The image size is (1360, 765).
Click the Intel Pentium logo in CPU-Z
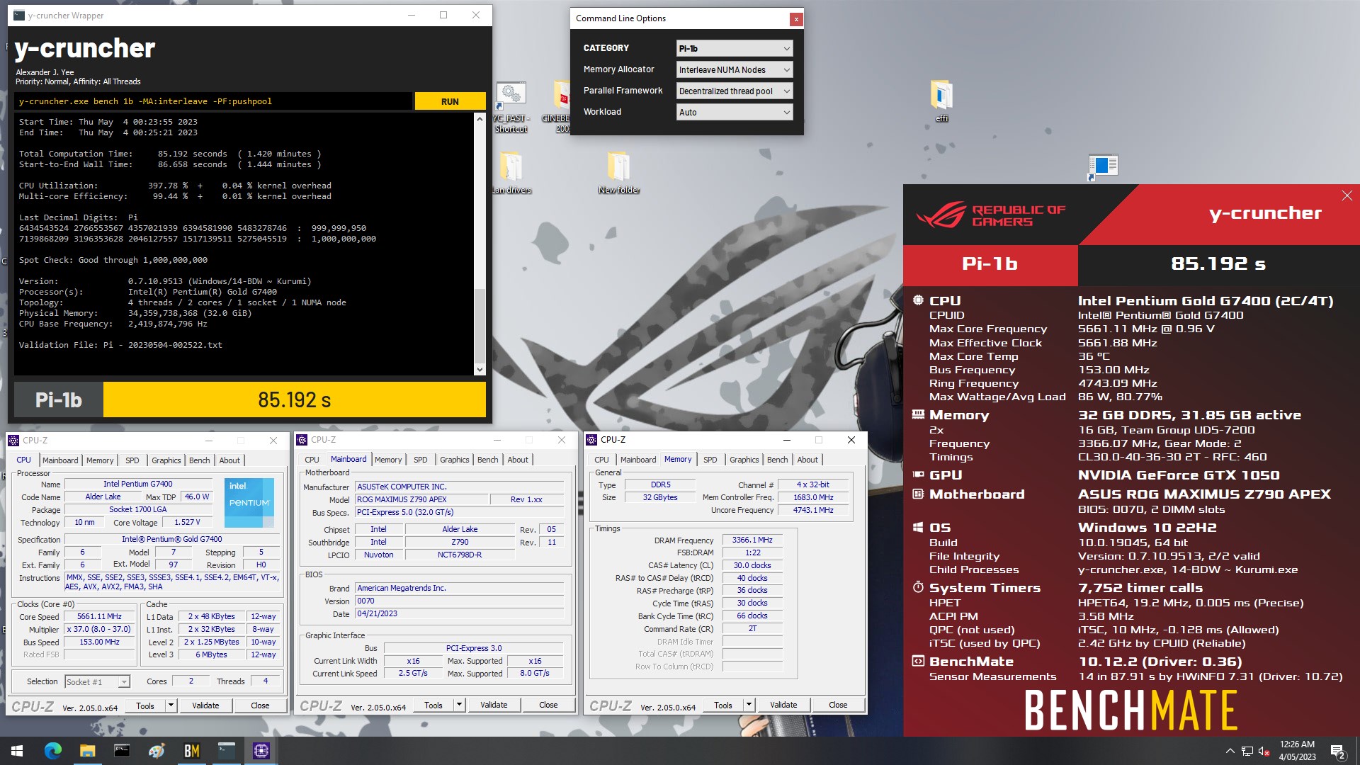pyautogui.click(x=249, y=502)
